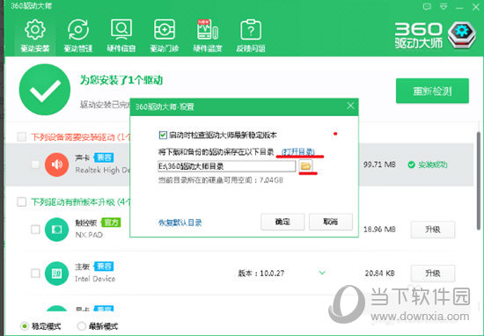
Task: Select the 最新模式 radio button
Action: [x=82, y=326]
